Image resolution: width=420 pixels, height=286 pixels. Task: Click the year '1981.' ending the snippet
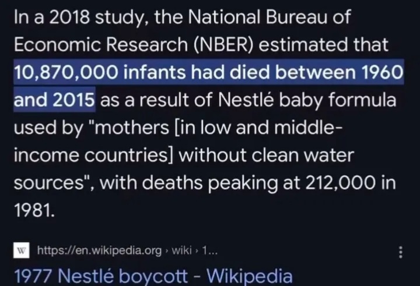coord(34,210)
